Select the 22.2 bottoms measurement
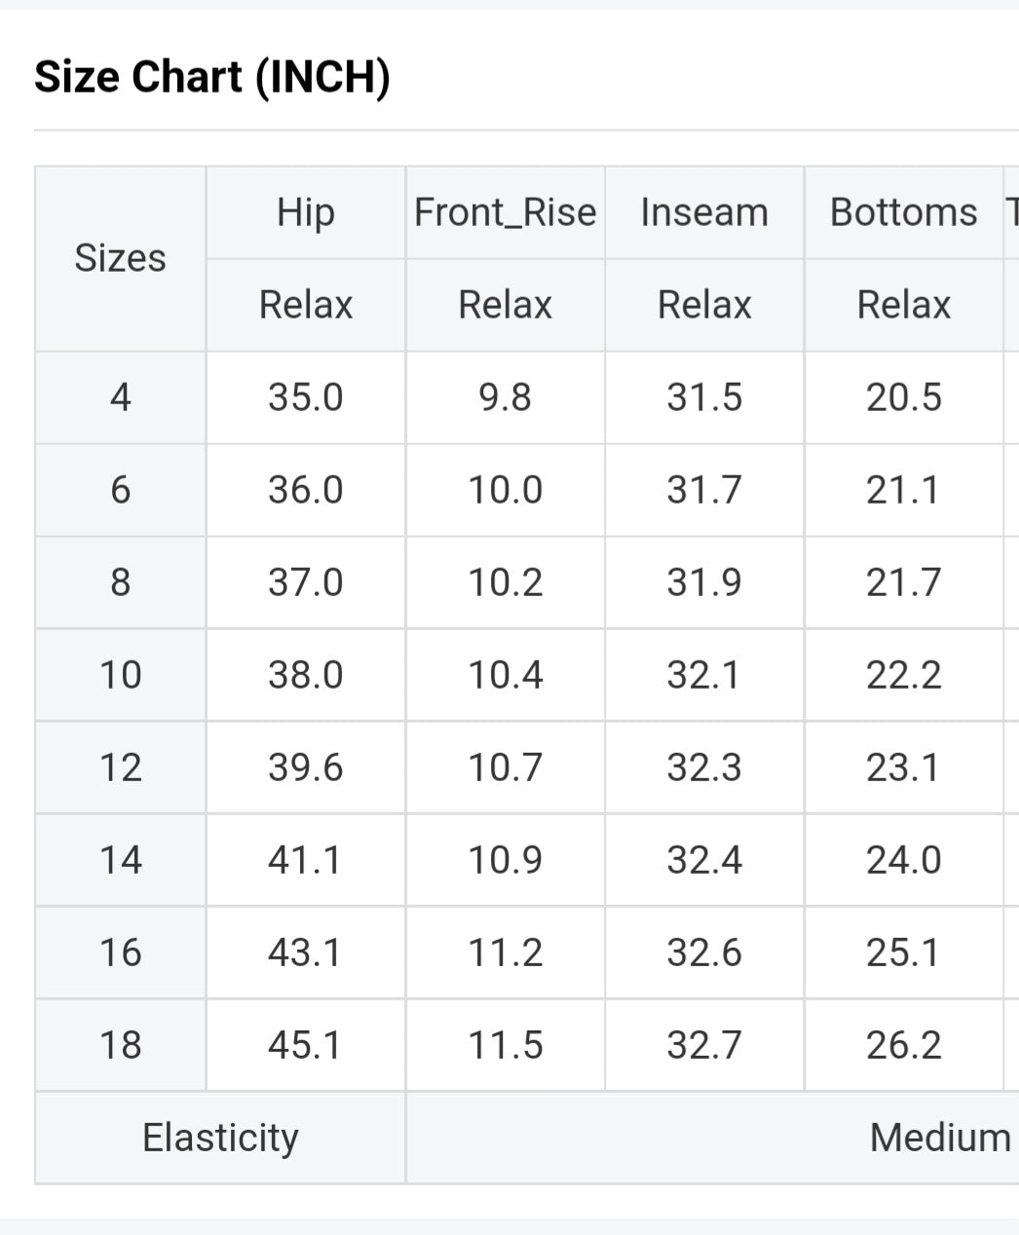 903,675
